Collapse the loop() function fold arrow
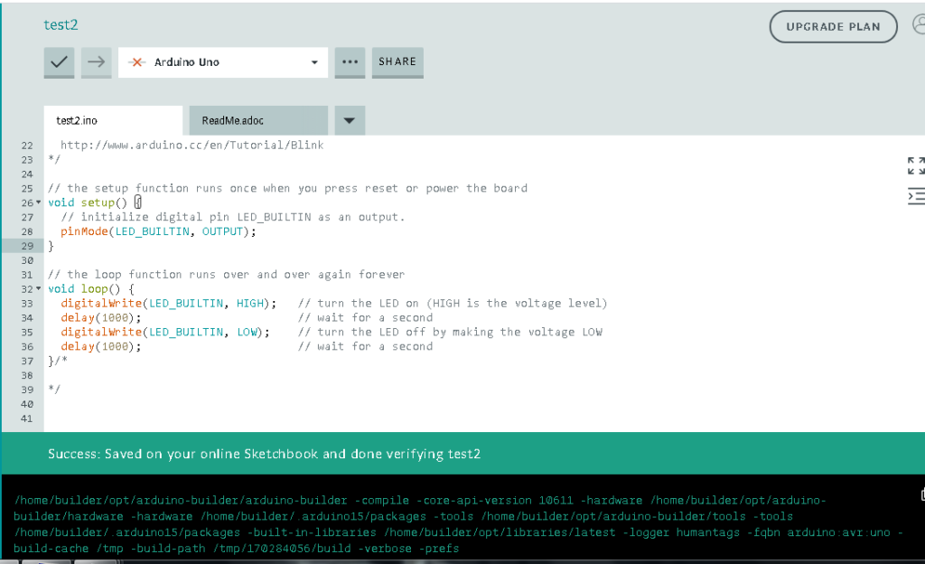 coord(39,289)
